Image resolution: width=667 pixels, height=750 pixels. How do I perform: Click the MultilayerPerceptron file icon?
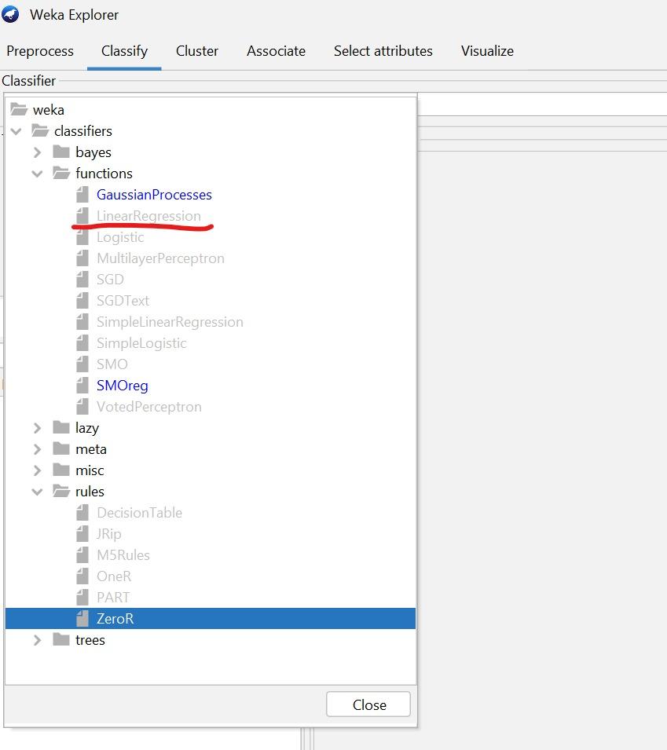pos(82,258)
